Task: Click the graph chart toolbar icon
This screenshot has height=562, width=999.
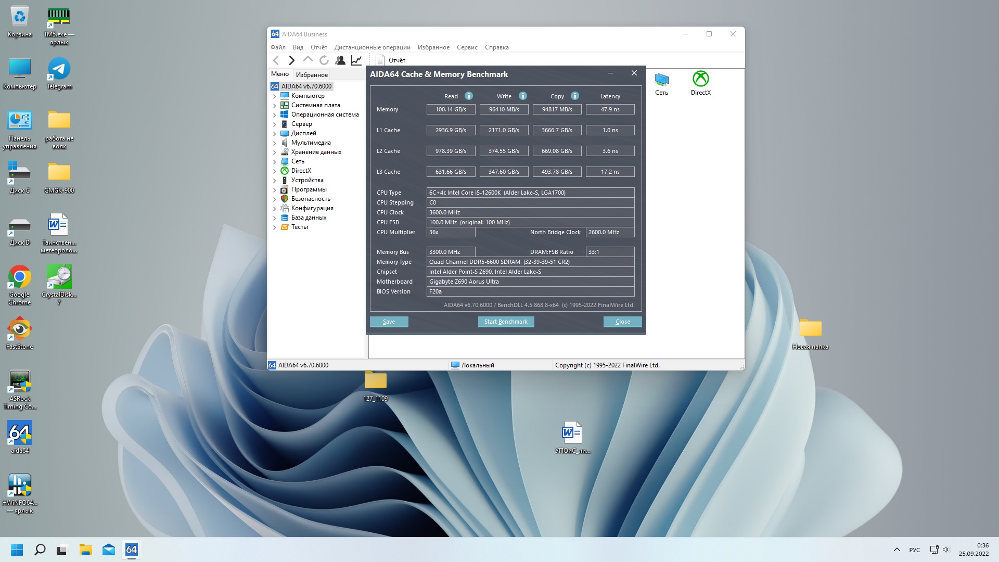Action: click(356, 60)
